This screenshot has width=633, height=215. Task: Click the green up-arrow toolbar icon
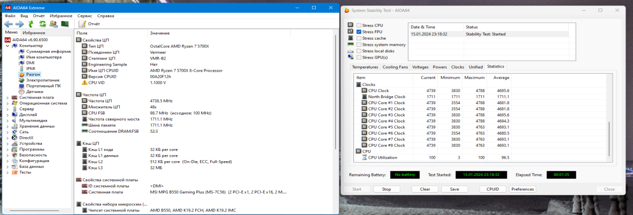click(x=31, y=24)
